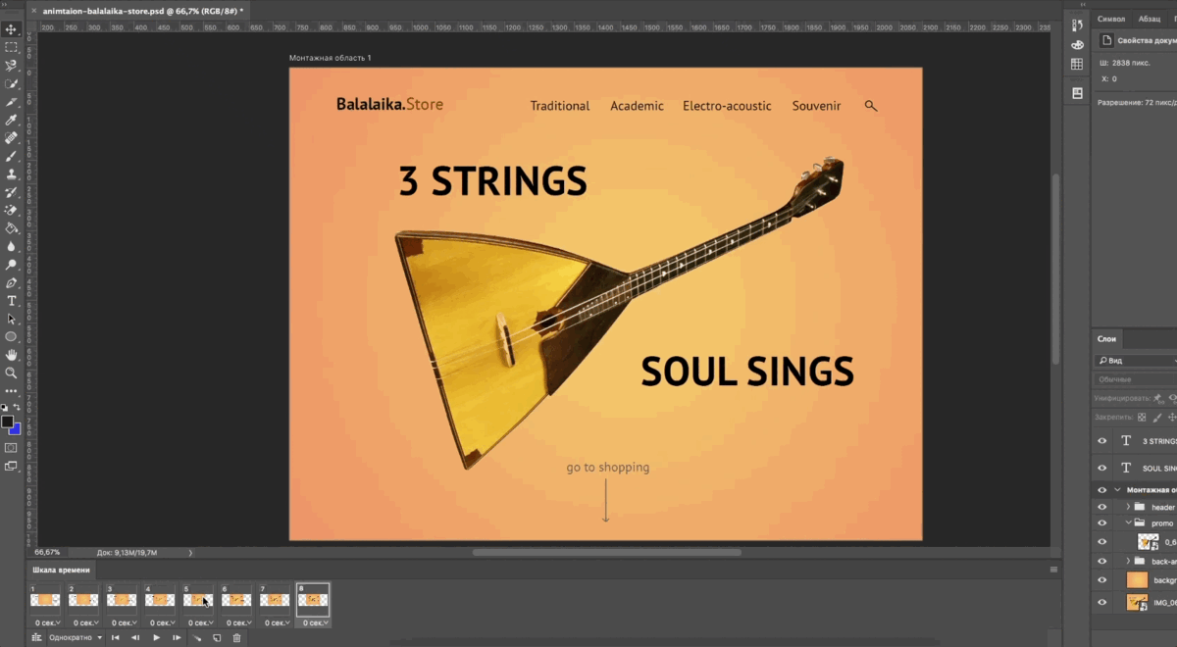Convert to video timeline icon
This screenshot has height=647, width=1177.
tap(36, 638)
